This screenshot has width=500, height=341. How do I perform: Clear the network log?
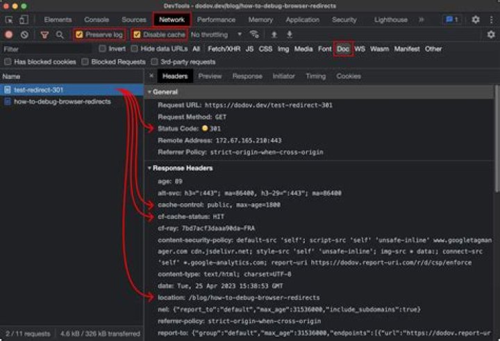click(24, 35)
